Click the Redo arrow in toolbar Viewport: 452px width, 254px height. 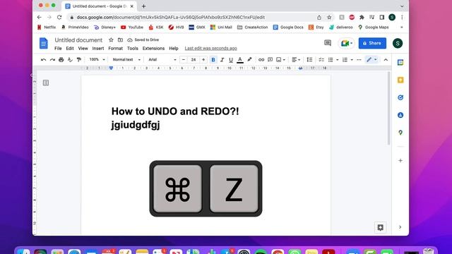click(x=52, y=59)
